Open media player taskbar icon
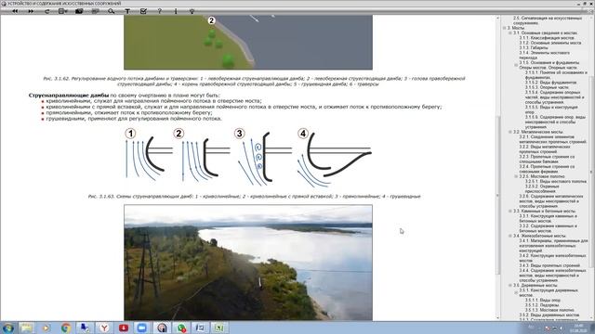Image resolution: width=595 pixels, height=334 pixels. [x=46, y=328]
